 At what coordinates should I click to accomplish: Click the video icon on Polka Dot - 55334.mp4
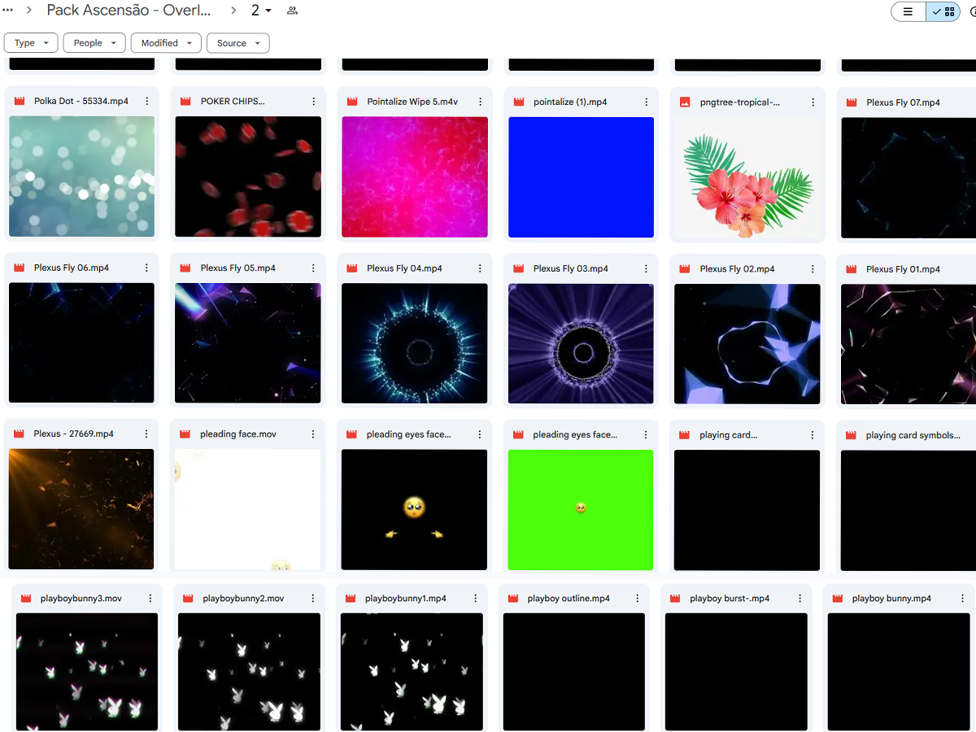[x=18, y=101]
